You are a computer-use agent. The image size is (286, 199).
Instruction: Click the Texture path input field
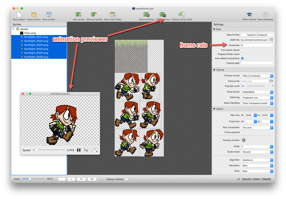pos(257,63)
